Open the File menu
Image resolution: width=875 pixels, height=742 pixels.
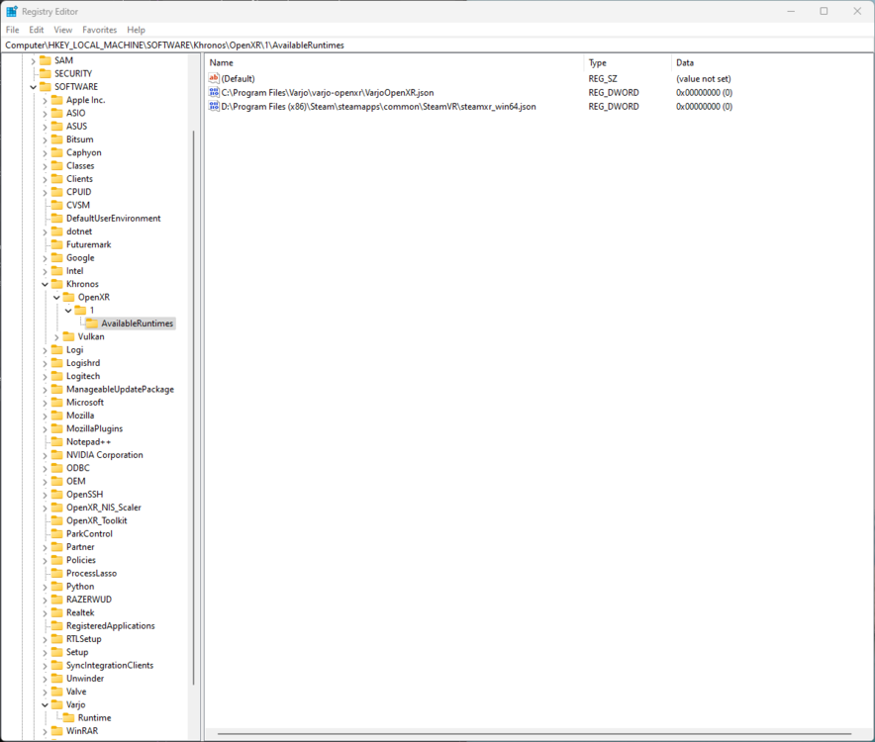tap(12, 30)
